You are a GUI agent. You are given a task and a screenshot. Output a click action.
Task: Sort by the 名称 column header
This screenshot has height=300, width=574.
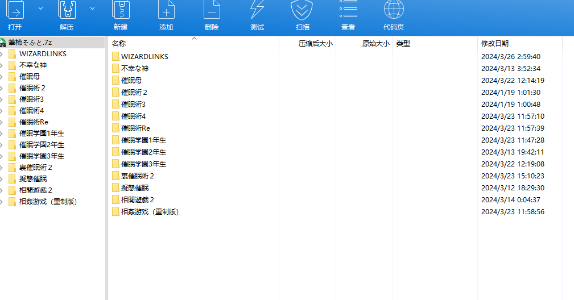119,44
